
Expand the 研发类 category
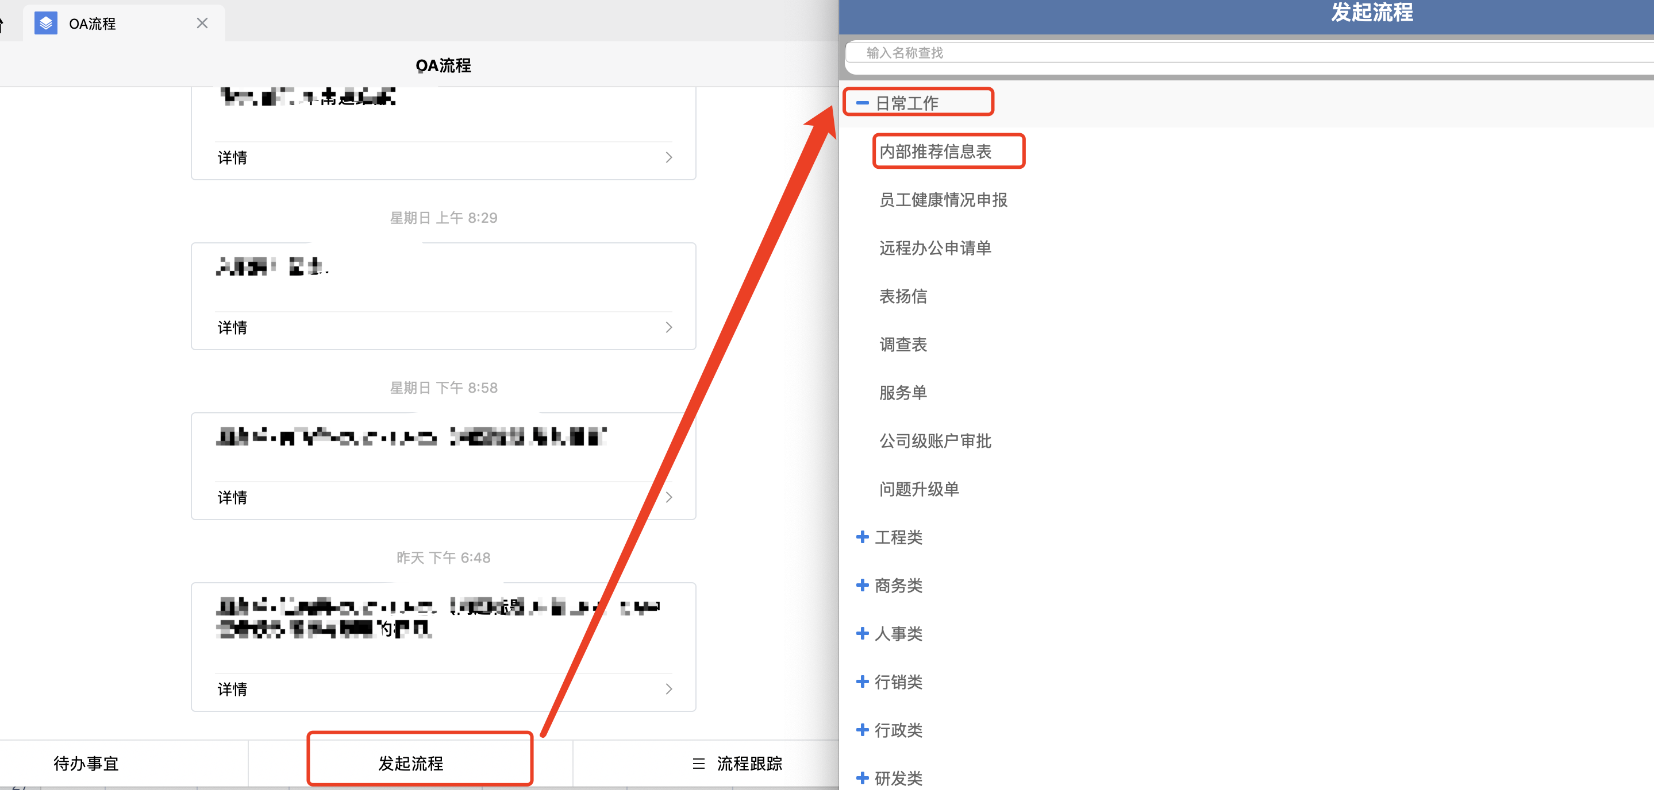click(x=862, y=777)
